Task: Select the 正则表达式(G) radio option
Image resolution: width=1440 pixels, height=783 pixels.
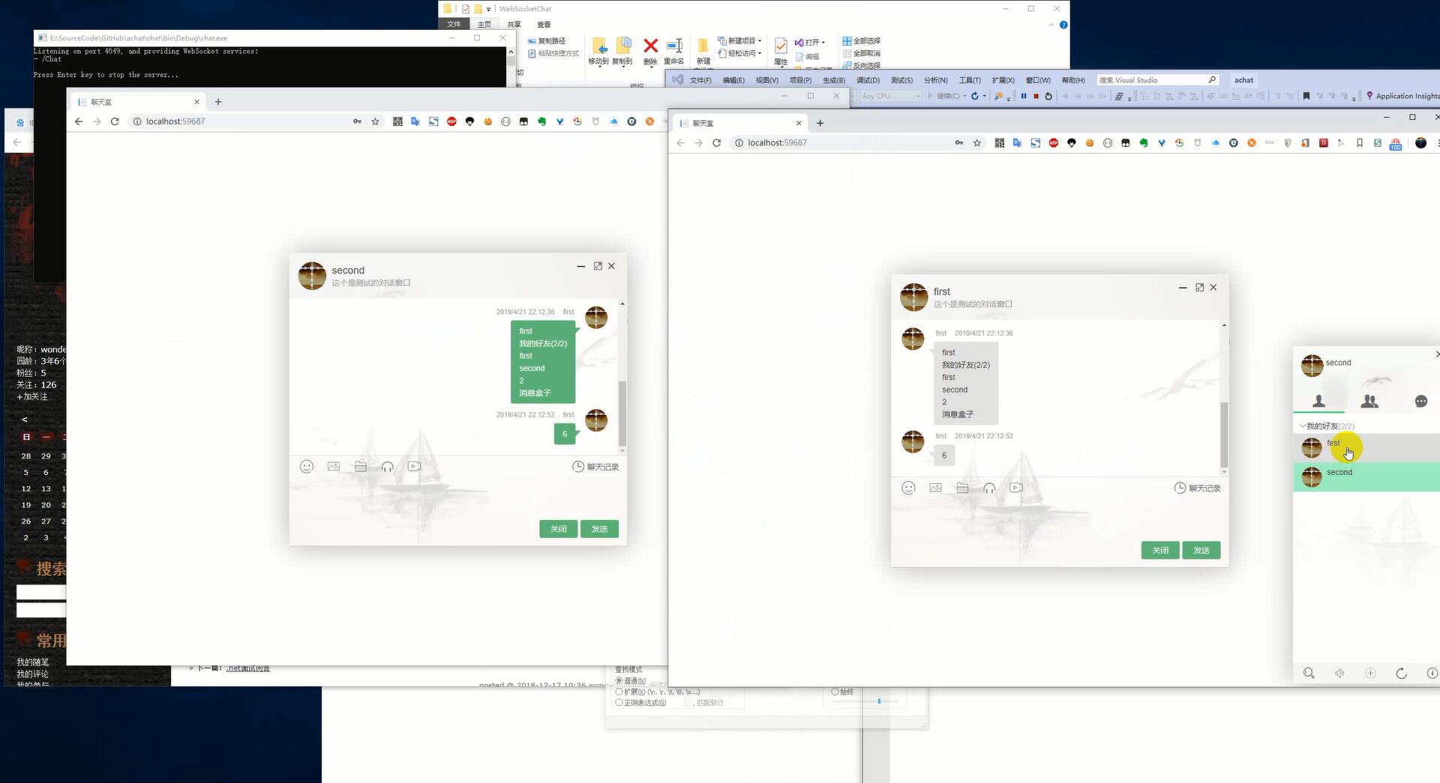Action: click(x=619, y=703)
